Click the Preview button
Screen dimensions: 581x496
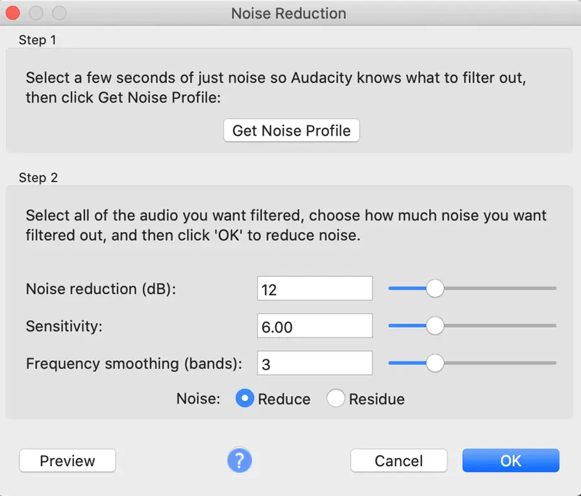click(68, 461)
